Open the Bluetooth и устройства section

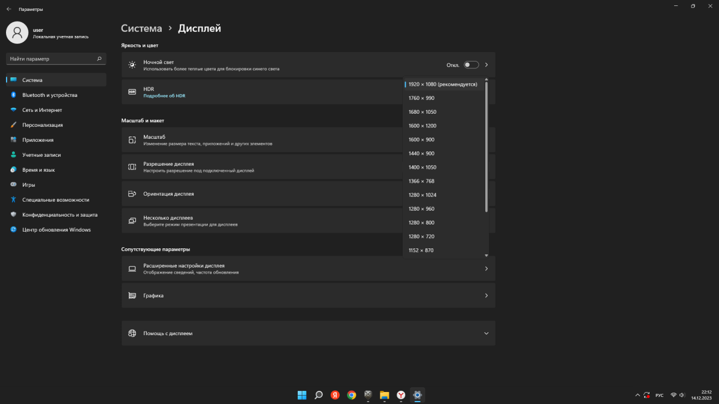point(50,95)
